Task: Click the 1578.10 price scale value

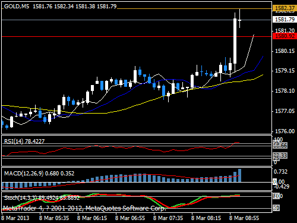Action: (x=285, y=91)
